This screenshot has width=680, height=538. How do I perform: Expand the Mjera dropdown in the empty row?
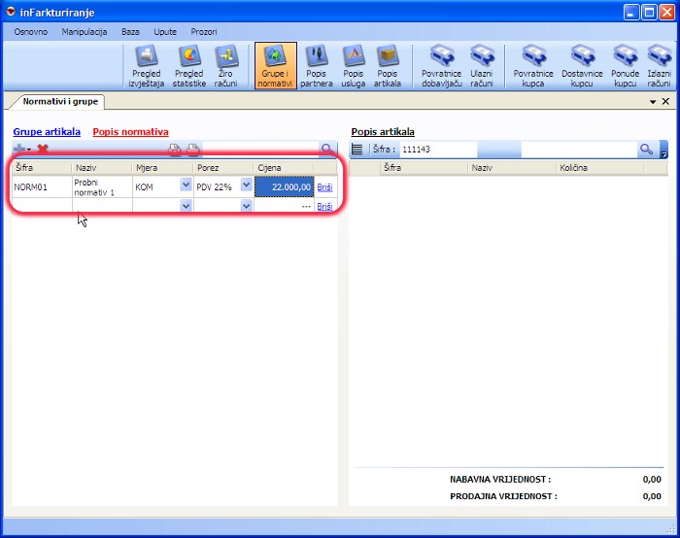(186, 206)
